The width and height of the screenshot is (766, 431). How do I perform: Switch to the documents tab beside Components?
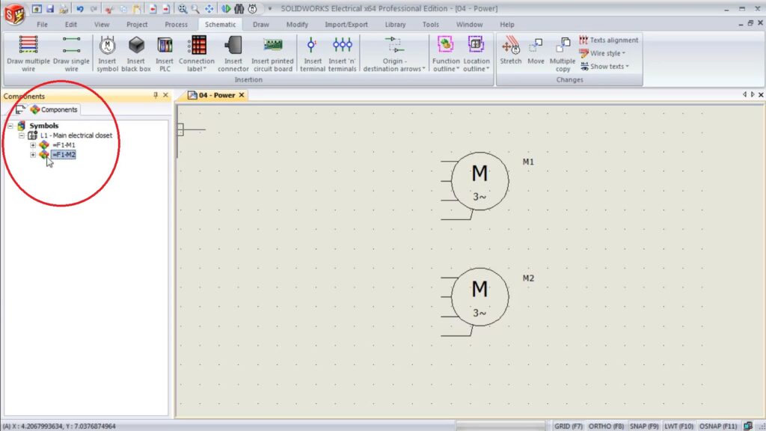click(x=19, y=109)
